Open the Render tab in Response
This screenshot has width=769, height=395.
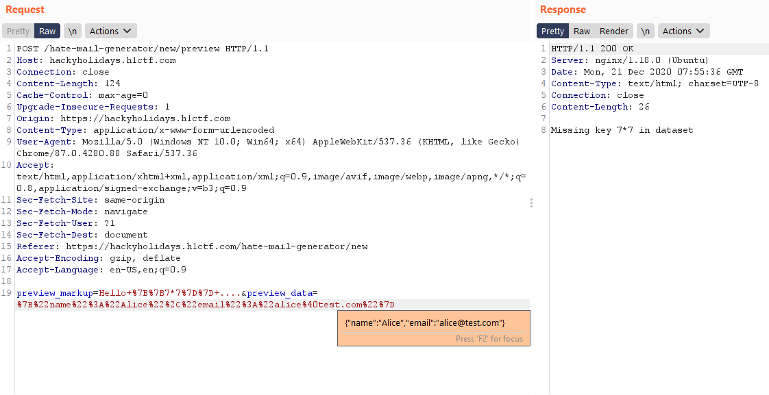(614, 31)
